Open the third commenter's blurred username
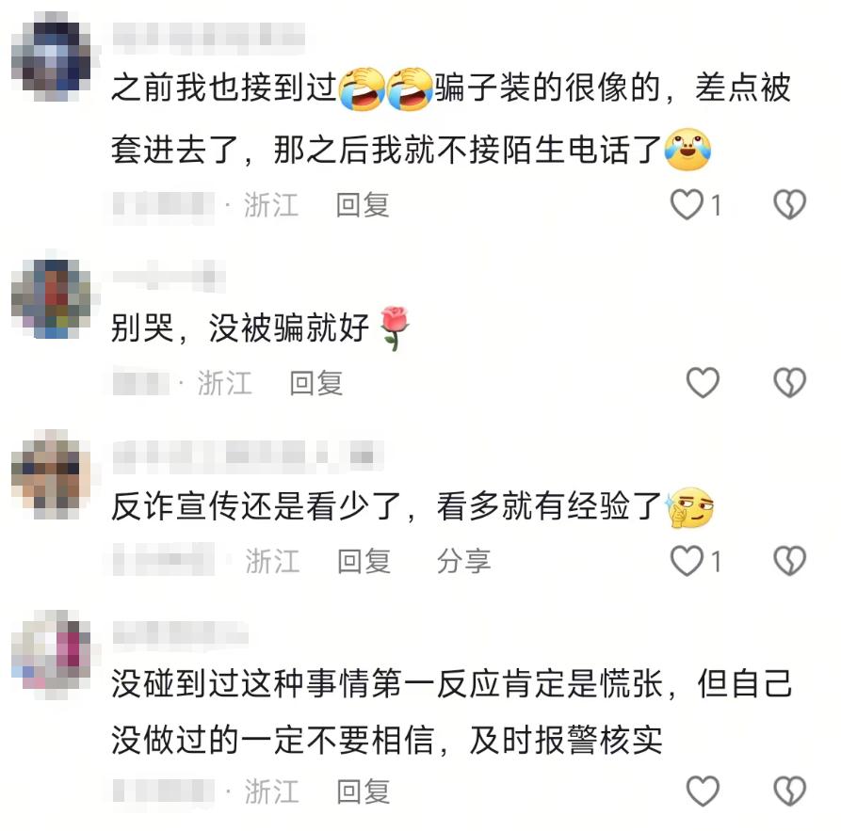This screenshot has width=841, height=831. [248, 456]
